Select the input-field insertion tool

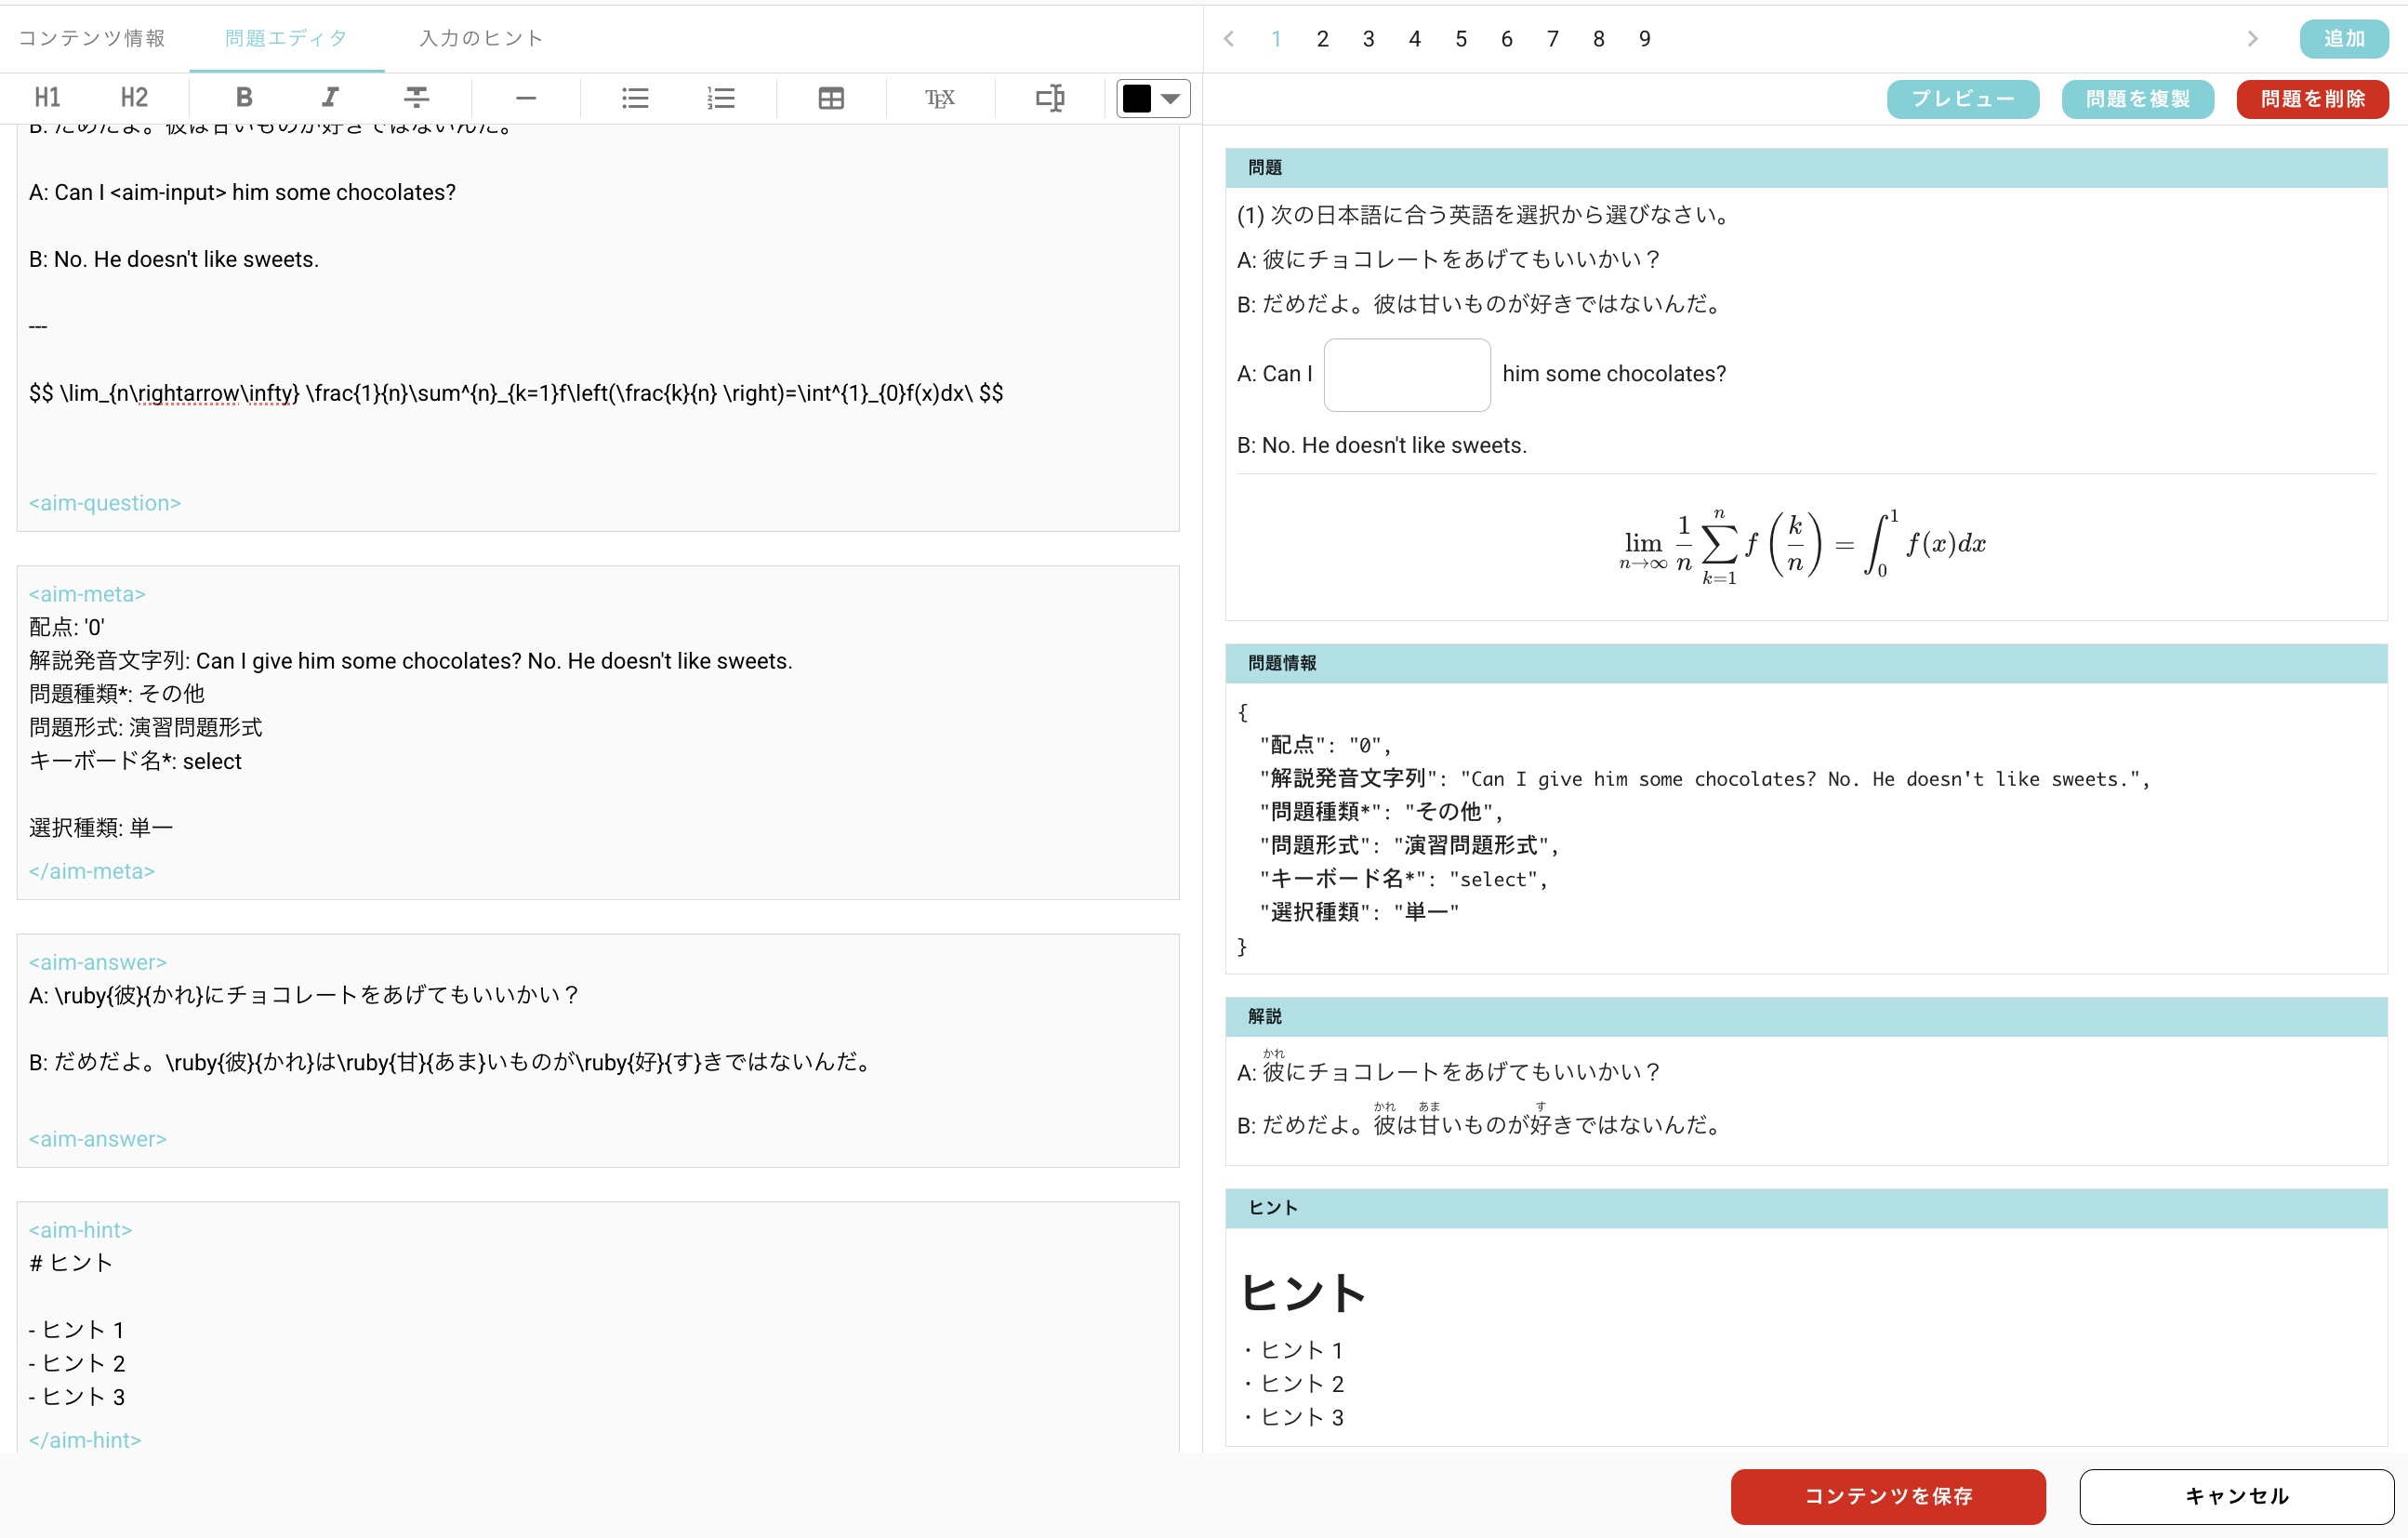pos(1049,97)
